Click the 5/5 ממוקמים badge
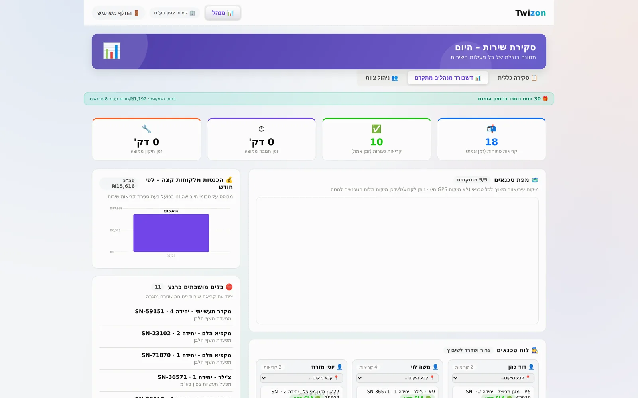Screen dimensions: 638x398 [472, 180]
